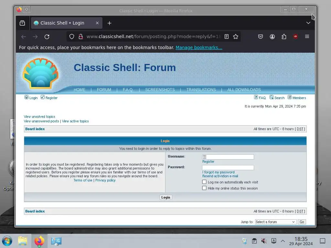Open the Start menu orb on the taskbar
Image resolution: width=331 pixels, height=248 pixels.
pyautogui.click(x=7, y=241)
